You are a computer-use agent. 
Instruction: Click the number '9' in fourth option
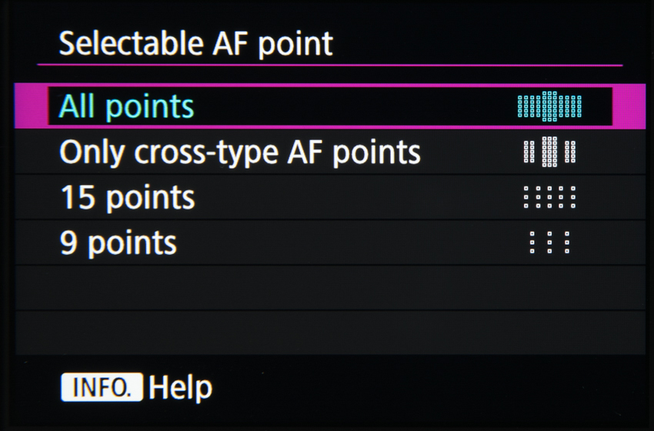point(68,243)
